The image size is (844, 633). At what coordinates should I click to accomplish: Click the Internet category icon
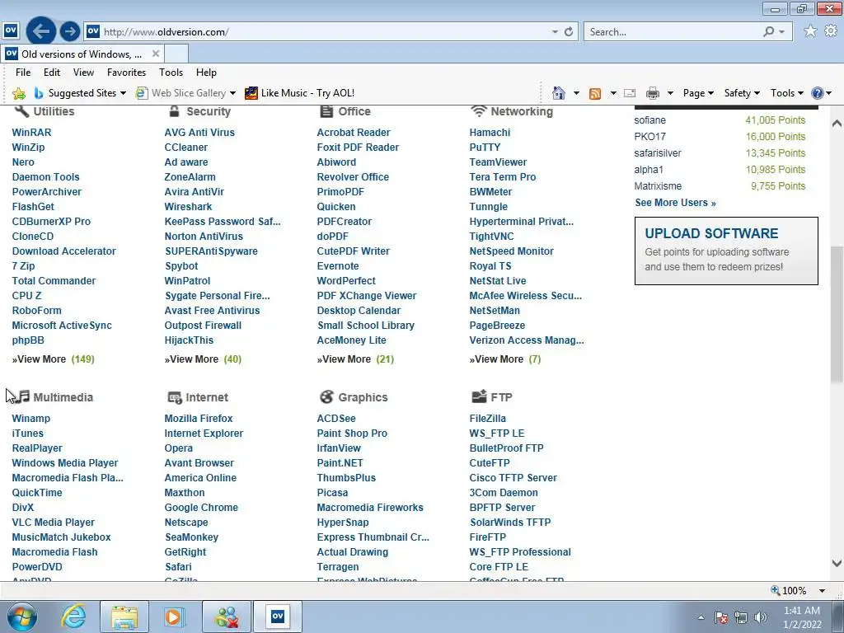tap(175, 397)
